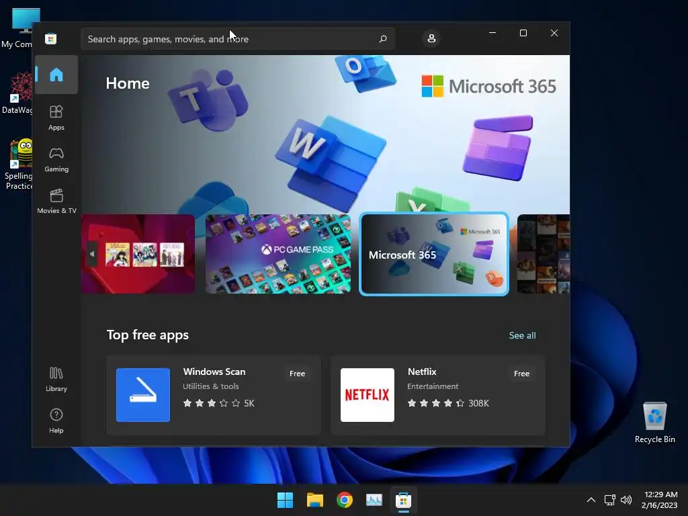Open the movie collage thumbnail at right
Viewport: 688px width, 516px height.
pos(543,253)
